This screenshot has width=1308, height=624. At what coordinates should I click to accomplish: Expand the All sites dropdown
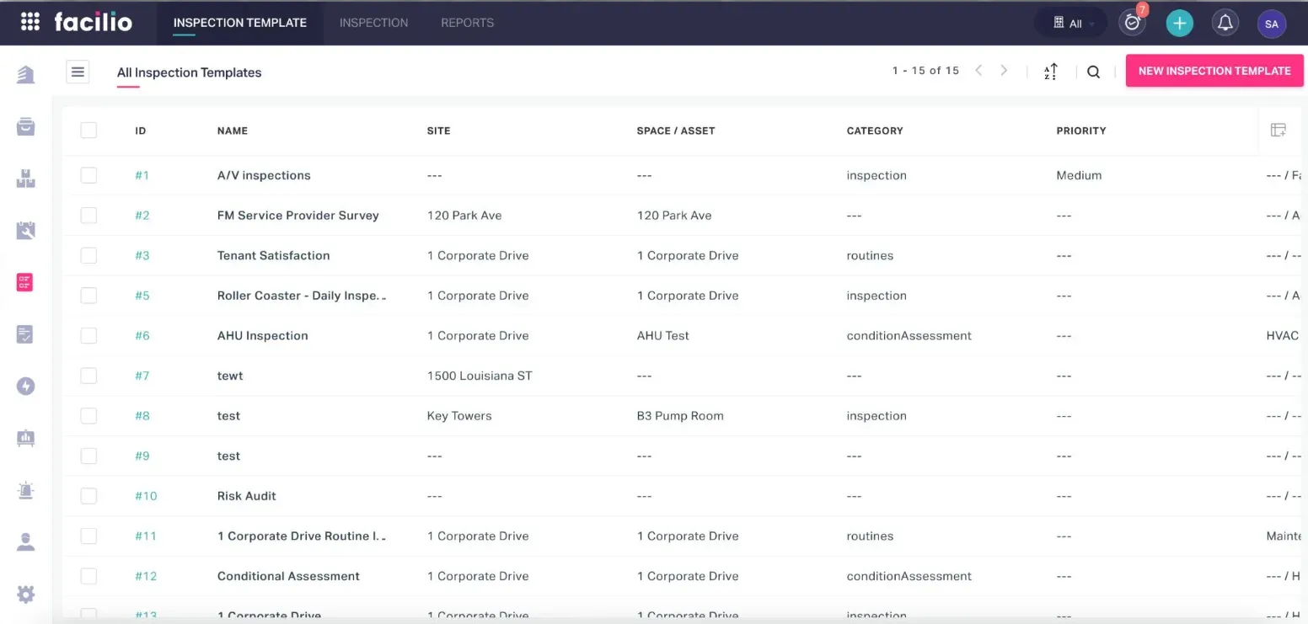[x=1075, y=24]
